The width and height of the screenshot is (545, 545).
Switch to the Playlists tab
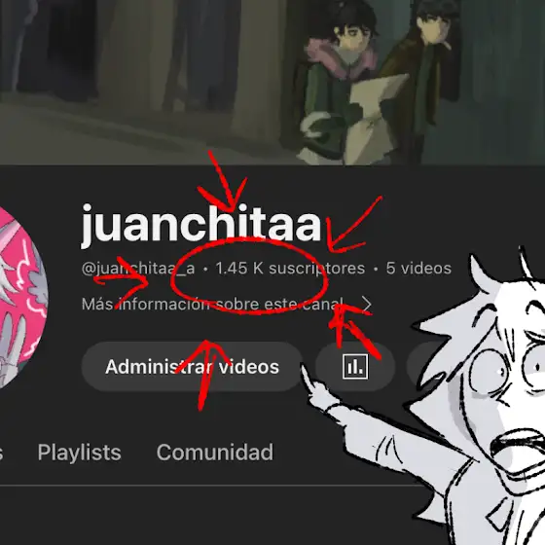click(x=79, y=453)
